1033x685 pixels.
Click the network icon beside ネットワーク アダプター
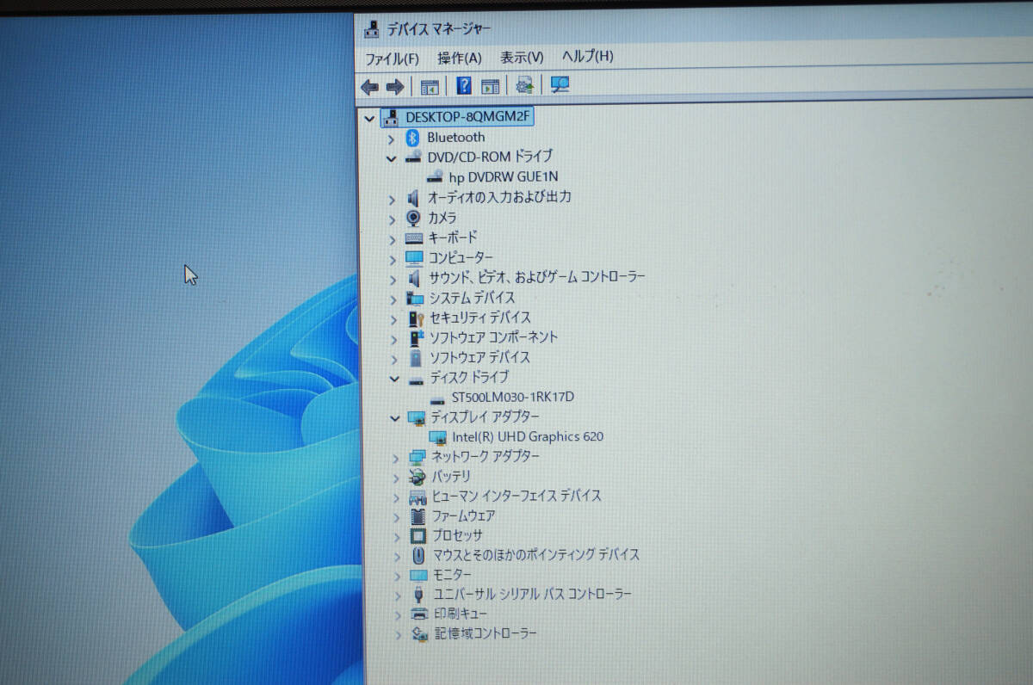[418, 457]
